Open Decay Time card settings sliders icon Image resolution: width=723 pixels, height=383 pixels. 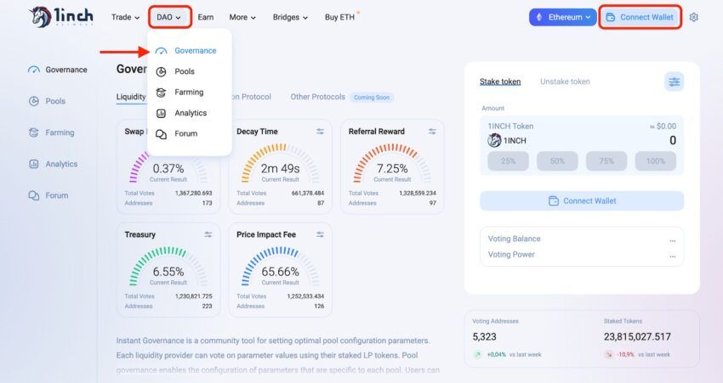tap(320, 132)
